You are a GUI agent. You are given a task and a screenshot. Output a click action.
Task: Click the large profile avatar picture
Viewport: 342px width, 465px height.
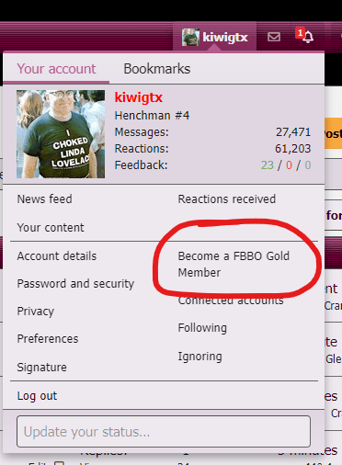tap(61, 134)
